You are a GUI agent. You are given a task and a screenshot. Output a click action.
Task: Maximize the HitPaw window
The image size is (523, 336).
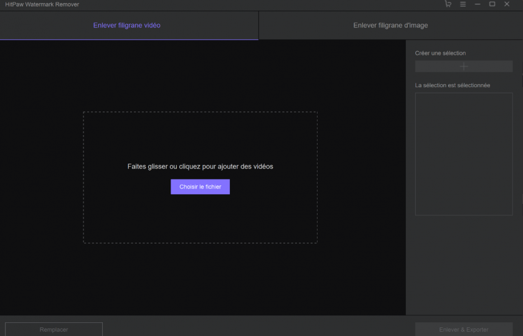492,4
